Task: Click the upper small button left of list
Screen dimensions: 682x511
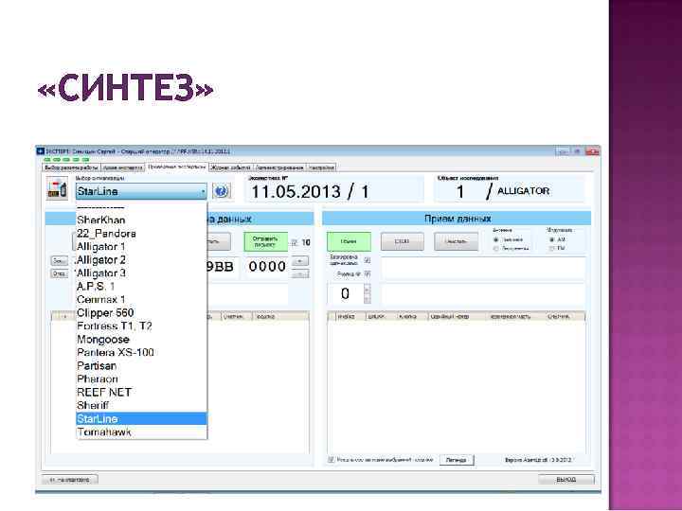Action: point(59,261)
